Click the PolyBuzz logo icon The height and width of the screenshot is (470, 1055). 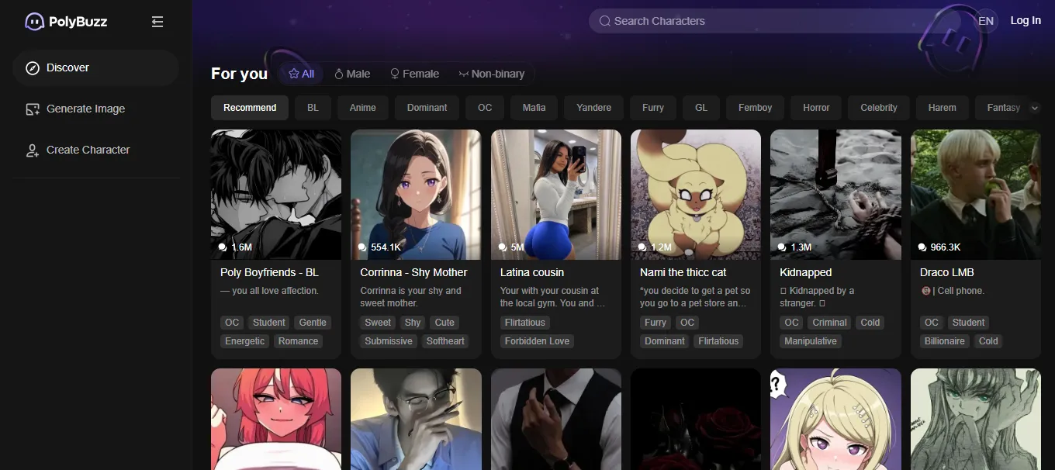(x=34, y=22)
